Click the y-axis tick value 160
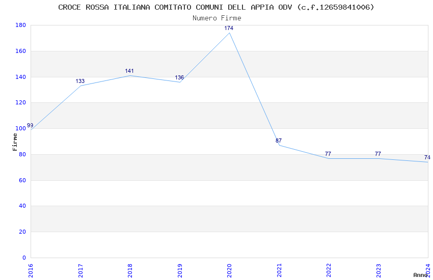This screenshot has height=280, width=433. tap(21, 51)
